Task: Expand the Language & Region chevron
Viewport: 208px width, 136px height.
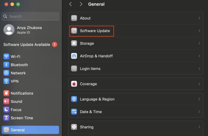Action: point(199,99)
